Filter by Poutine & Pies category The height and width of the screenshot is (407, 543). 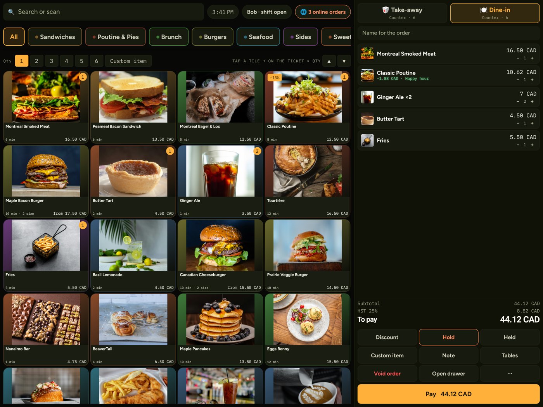(116, 37)
